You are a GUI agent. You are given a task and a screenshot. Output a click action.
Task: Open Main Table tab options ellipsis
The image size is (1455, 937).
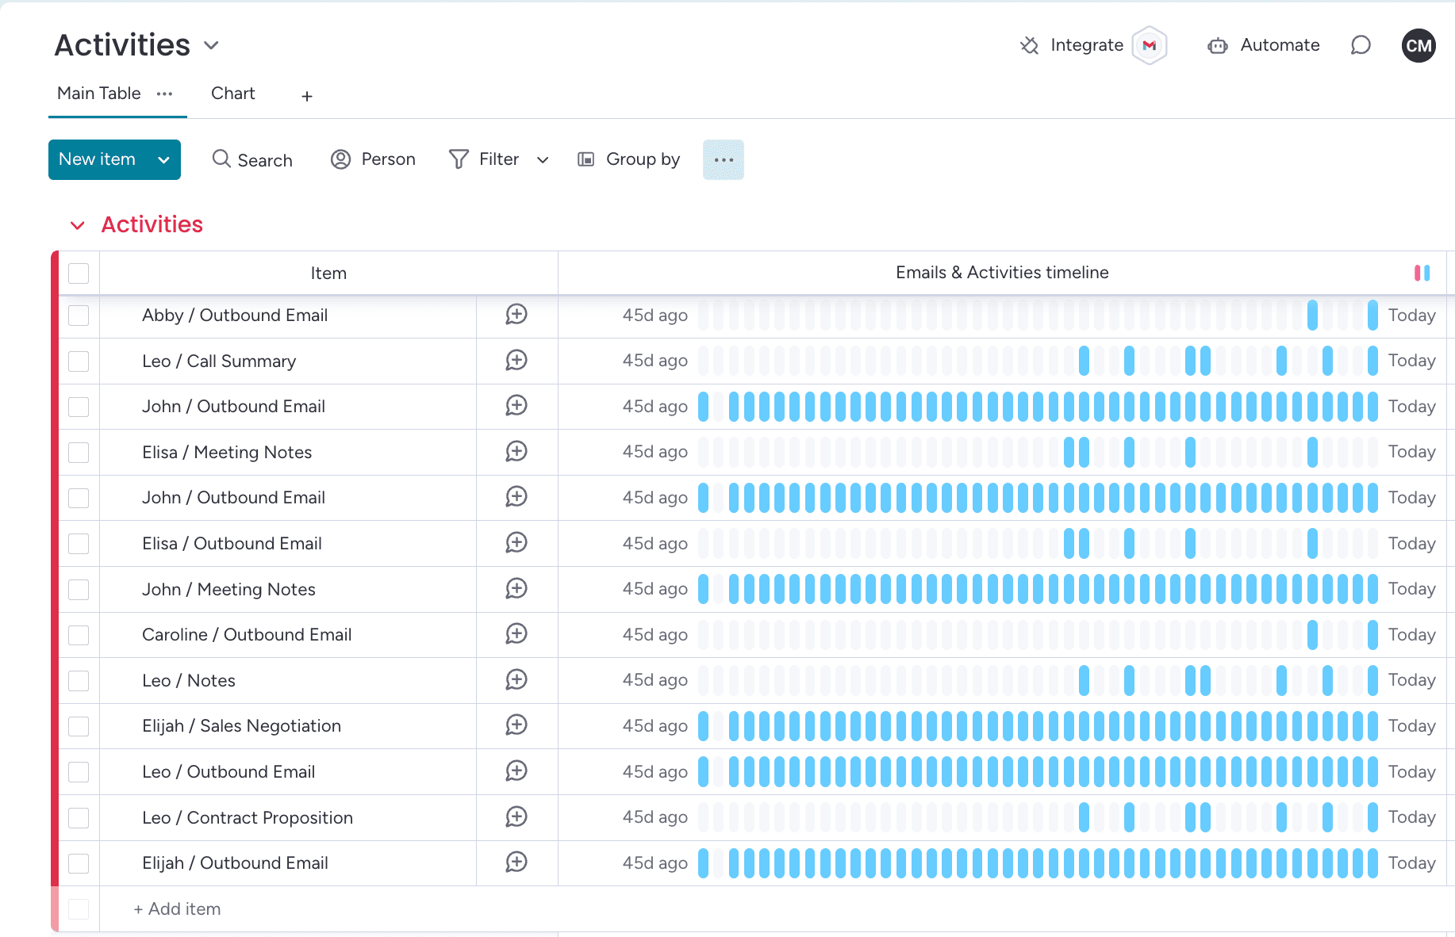click(x=164, y=94)
